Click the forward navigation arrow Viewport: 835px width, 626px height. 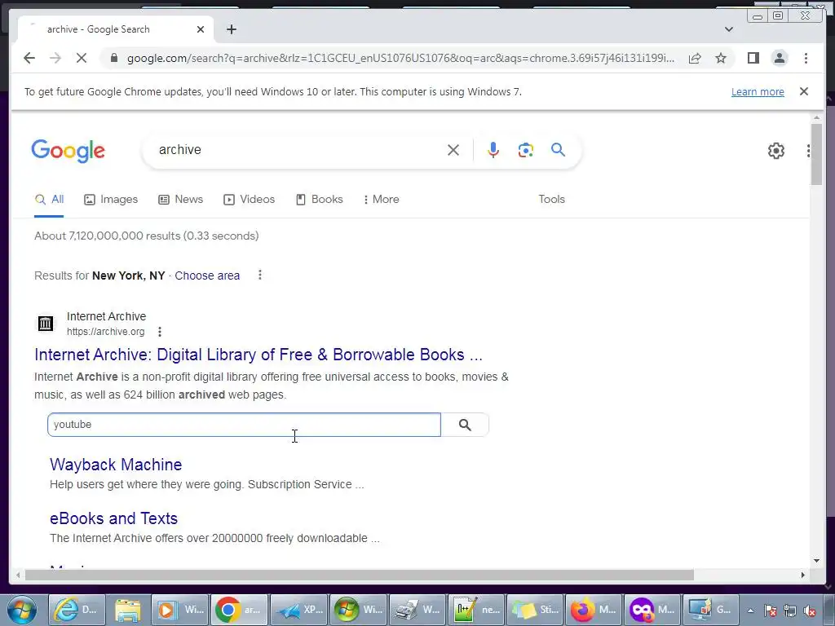pyautogui.click(x=55, y=58)
